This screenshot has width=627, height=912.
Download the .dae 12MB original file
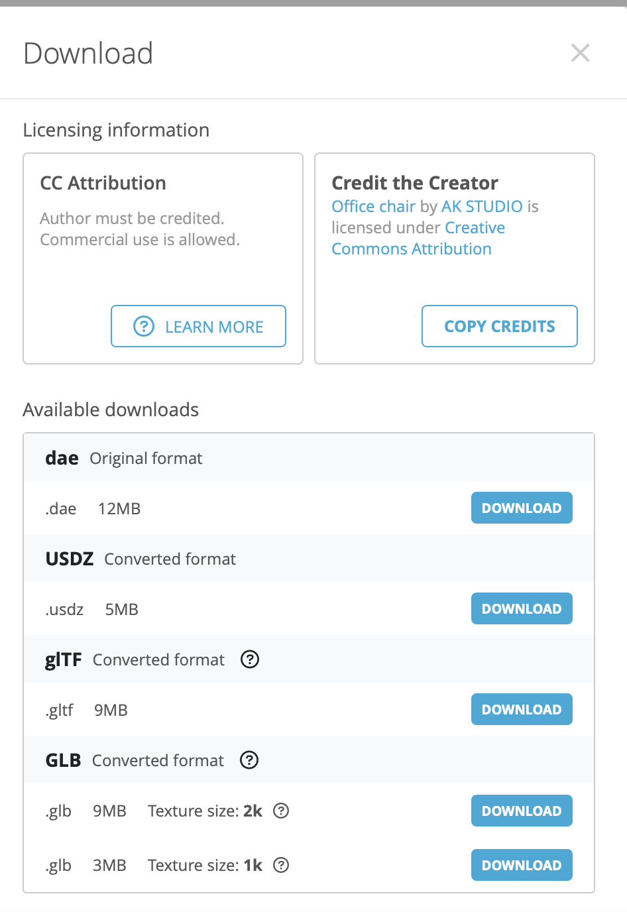[522, 508]
